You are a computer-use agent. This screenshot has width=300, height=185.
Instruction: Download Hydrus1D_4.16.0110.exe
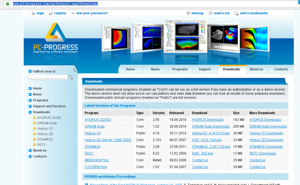coord(211,133)
